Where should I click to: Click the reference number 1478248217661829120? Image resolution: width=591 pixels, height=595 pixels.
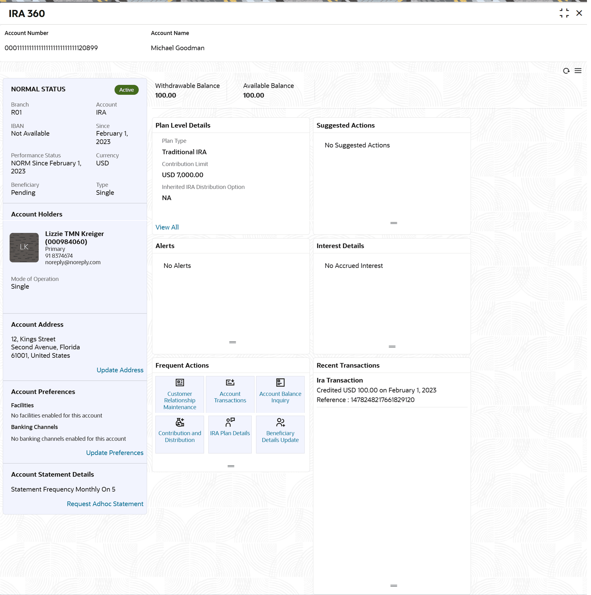[382, 400]
